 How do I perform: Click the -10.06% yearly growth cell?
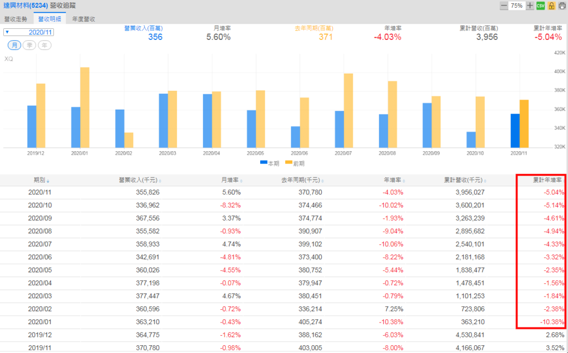coord(391,244)
